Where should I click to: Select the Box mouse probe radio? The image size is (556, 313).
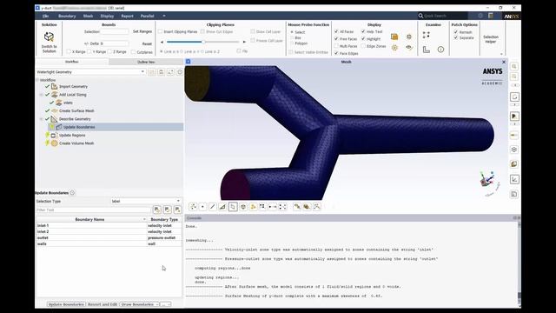(292, 37)
